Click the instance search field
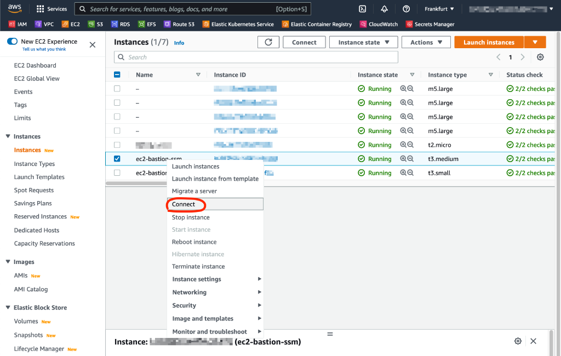Viewport: 561px width, 356px height. [256, 57]
